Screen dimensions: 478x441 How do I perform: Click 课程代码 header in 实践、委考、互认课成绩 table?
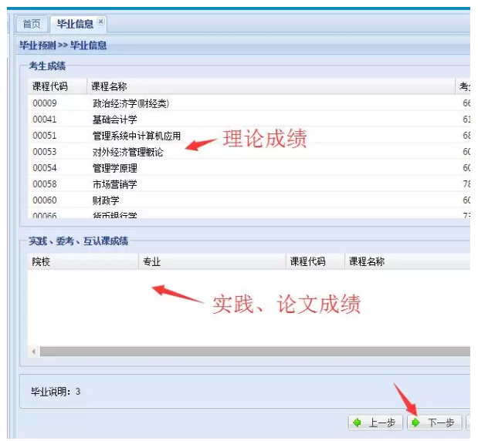point(315,261)
